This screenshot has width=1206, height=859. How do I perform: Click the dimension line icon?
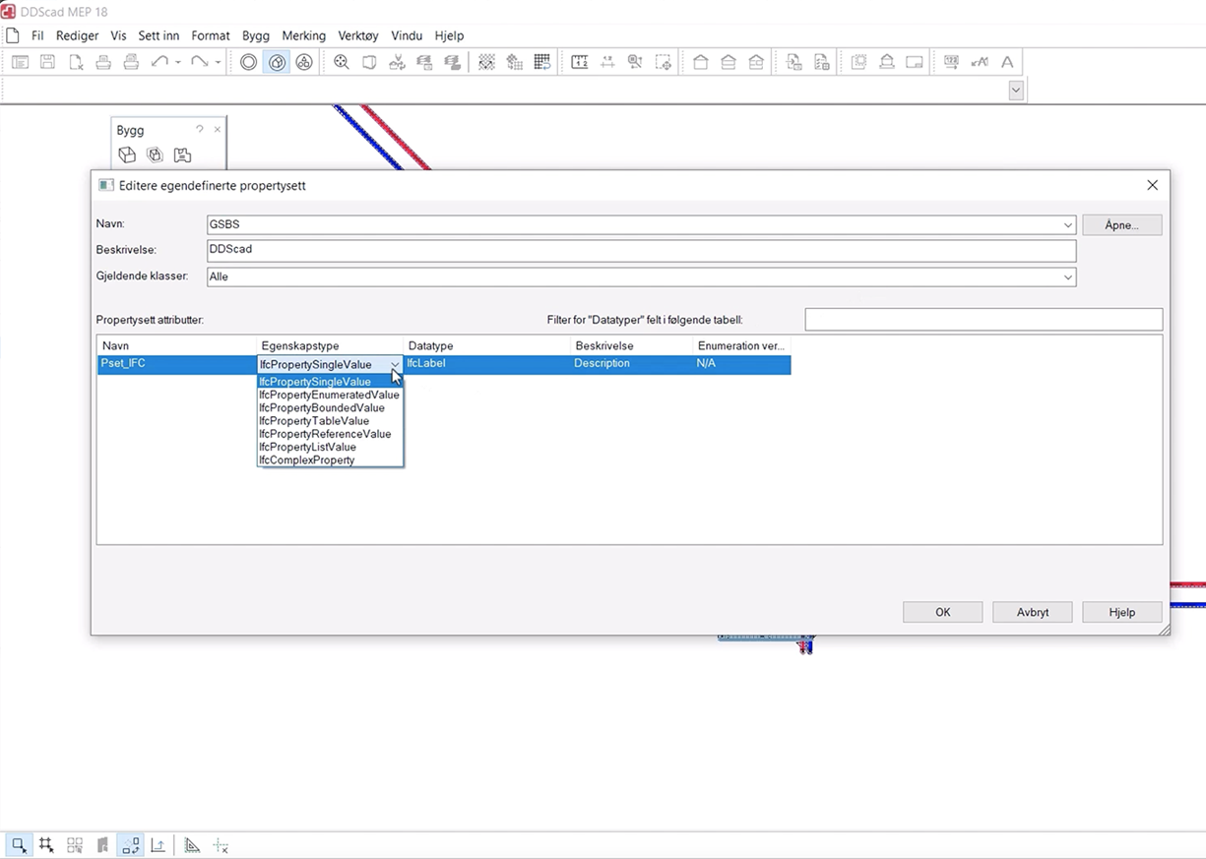tap(607, 62)
